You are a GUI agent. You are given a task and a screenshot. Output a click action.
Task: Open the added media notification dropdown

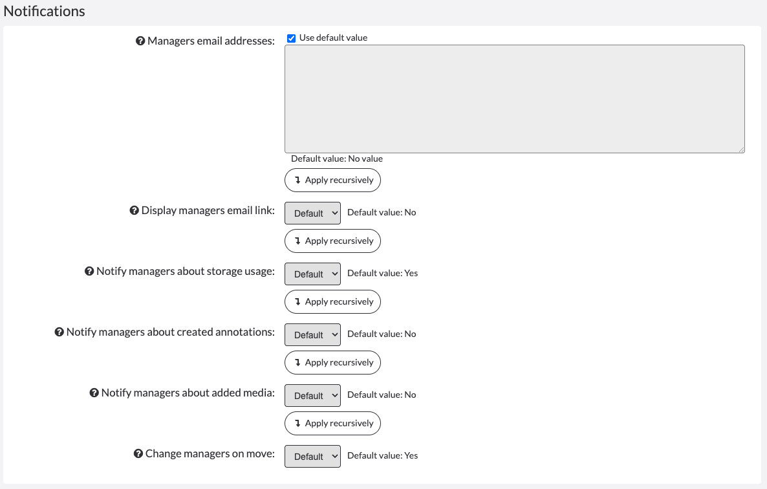tap(312, 395)
